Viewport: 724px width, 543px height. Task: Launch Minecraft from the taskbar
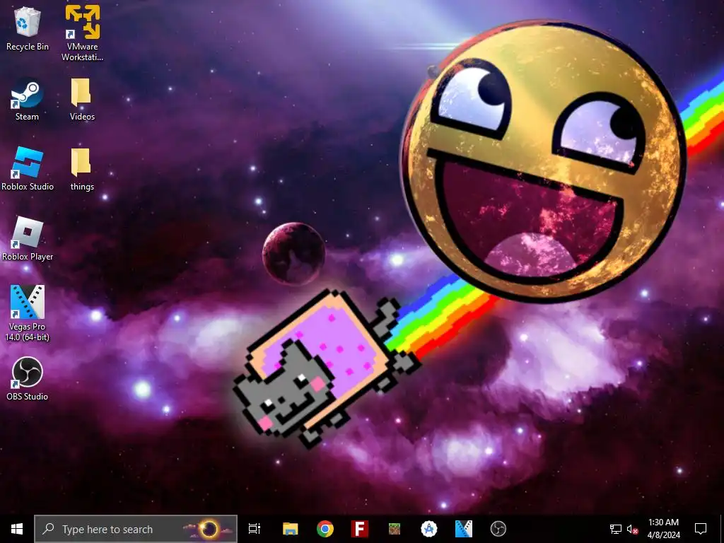point(395,529)
